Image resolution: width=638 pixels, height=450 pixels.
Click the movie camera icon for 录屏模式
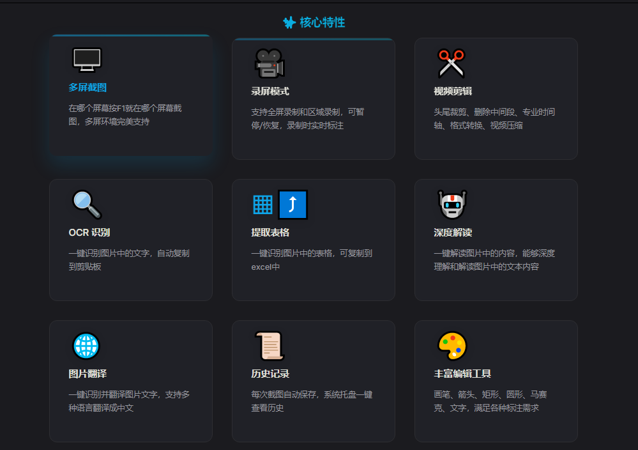point(269,63)
